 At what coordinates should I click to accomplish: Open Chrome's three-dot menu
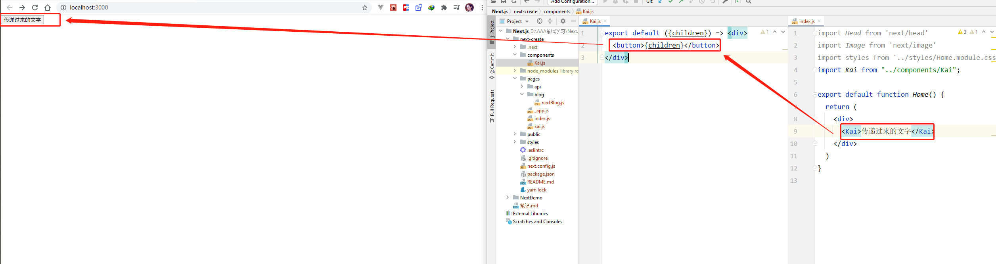[482, 8]
